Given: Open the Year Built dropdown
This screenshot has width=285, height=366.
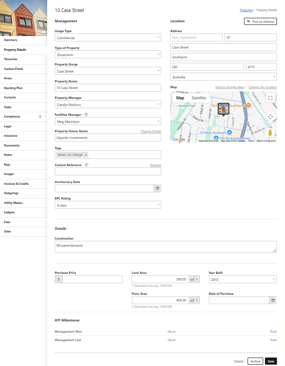Looking at the screenshot, I should point(242,279).
